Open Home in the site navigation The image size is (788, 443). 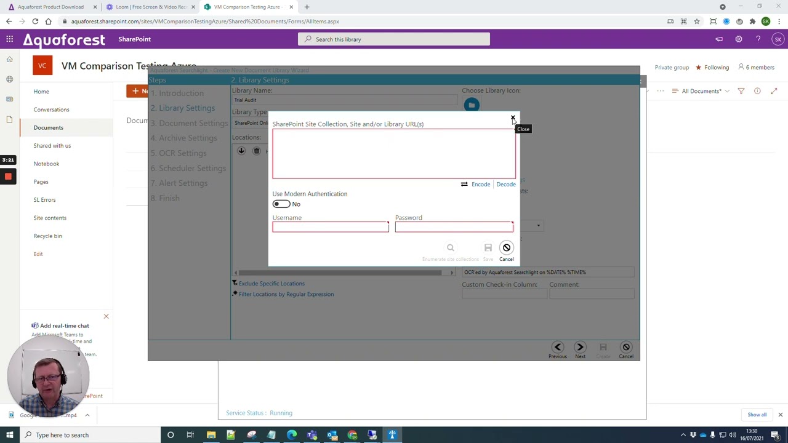[41, 92]
